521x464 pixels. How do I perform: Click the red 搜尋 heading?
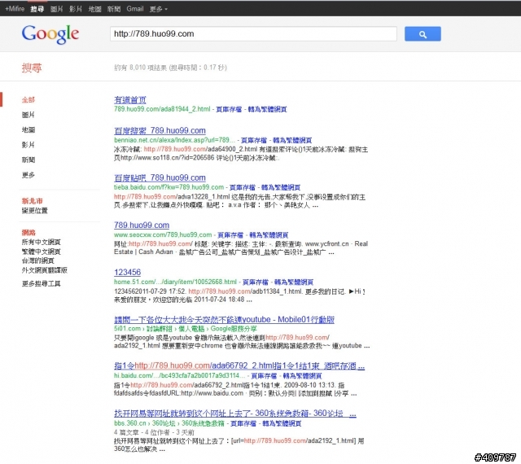32,68
